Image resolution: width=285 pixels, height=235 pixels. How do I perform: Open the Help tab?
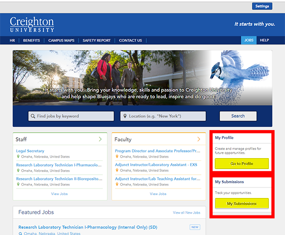(264, 40)
